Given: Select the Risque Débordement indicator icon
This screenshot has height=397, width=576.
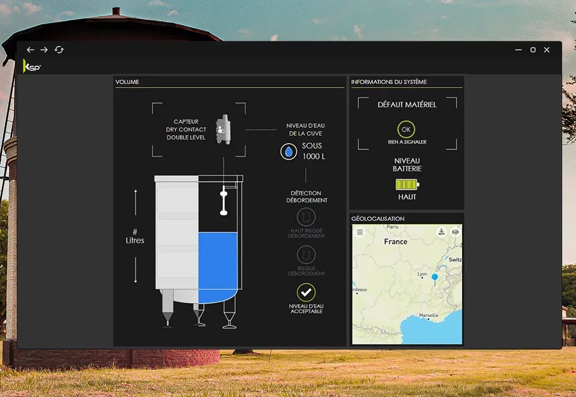Looking at the screenshot, I should point(306,255).
